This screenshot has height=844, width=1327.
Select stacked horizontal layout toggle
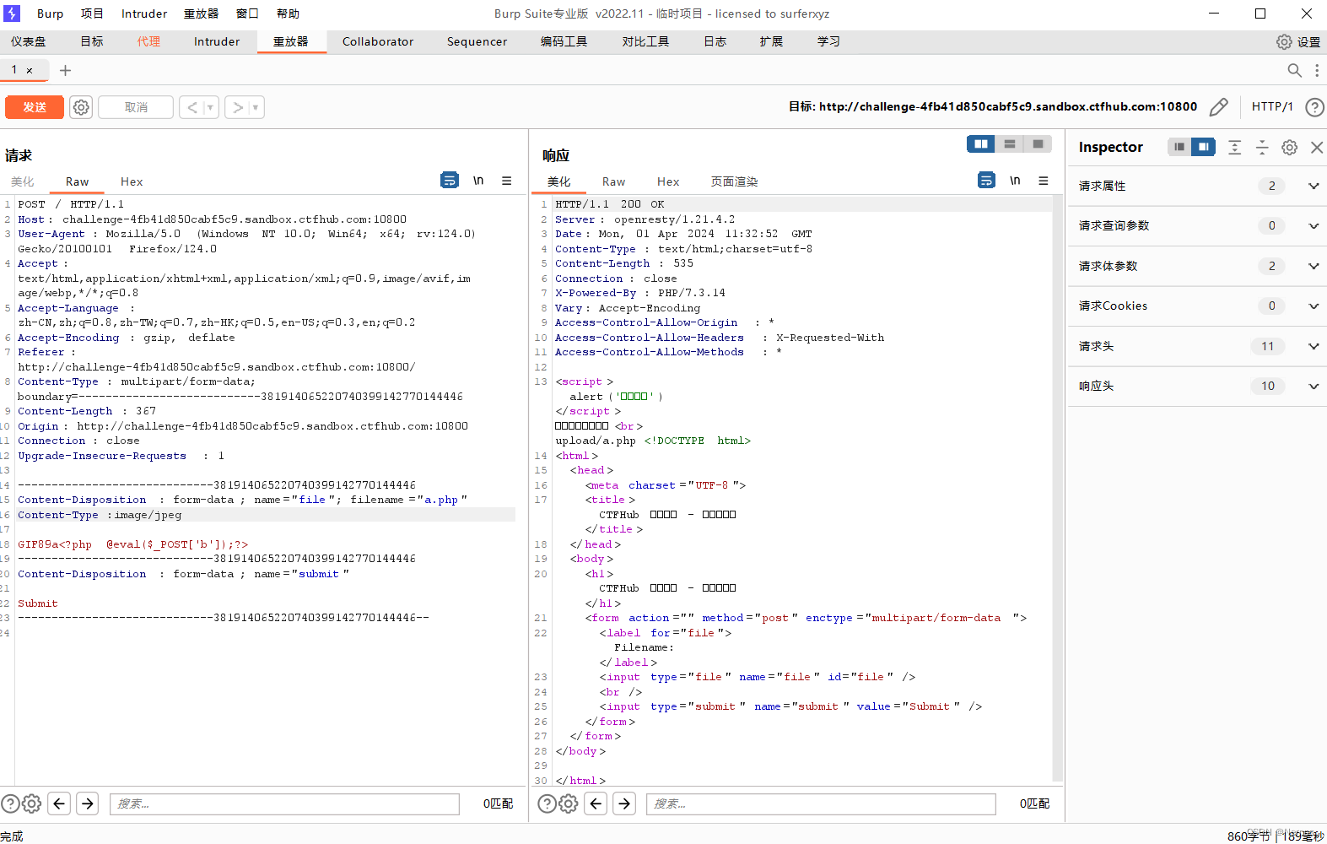(1010, 144)
